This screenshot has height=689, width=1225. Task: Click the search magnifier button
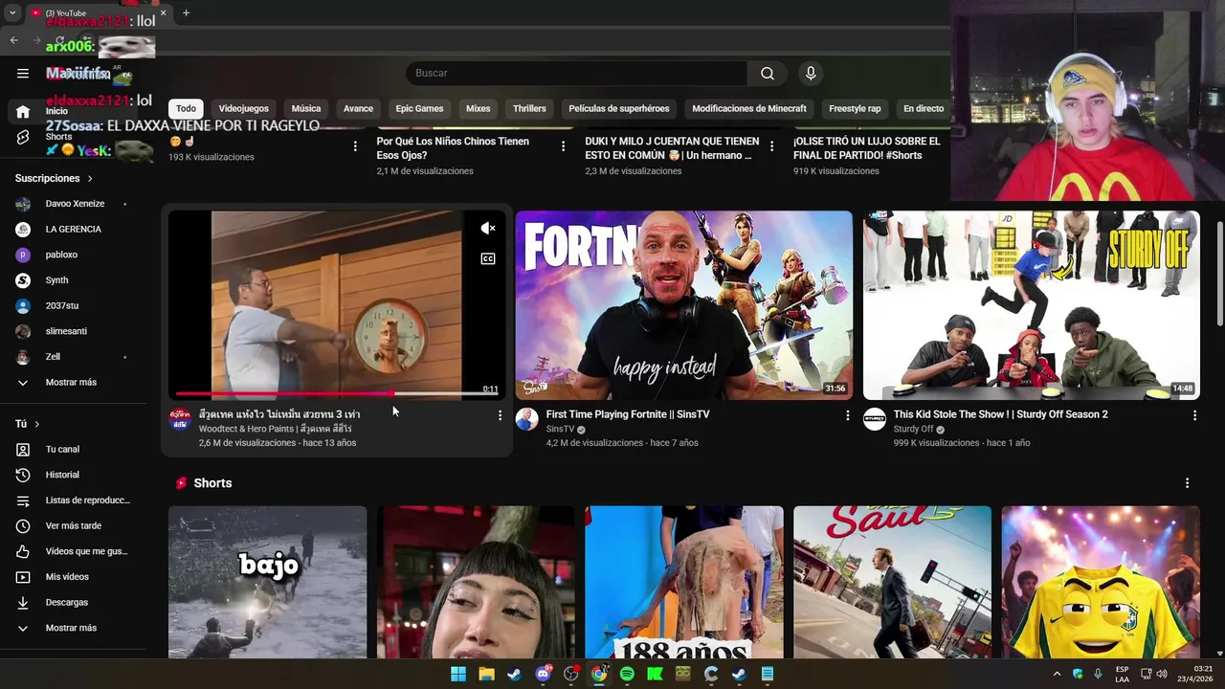click(x=768, y=74)
